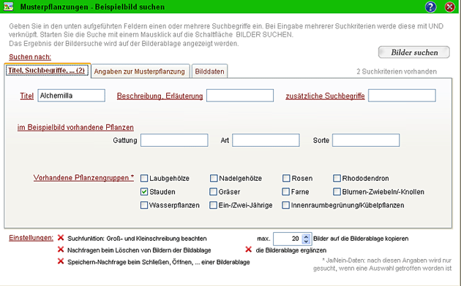Click the blue help question mark icon
461x286 pixels.
(430, 7)
